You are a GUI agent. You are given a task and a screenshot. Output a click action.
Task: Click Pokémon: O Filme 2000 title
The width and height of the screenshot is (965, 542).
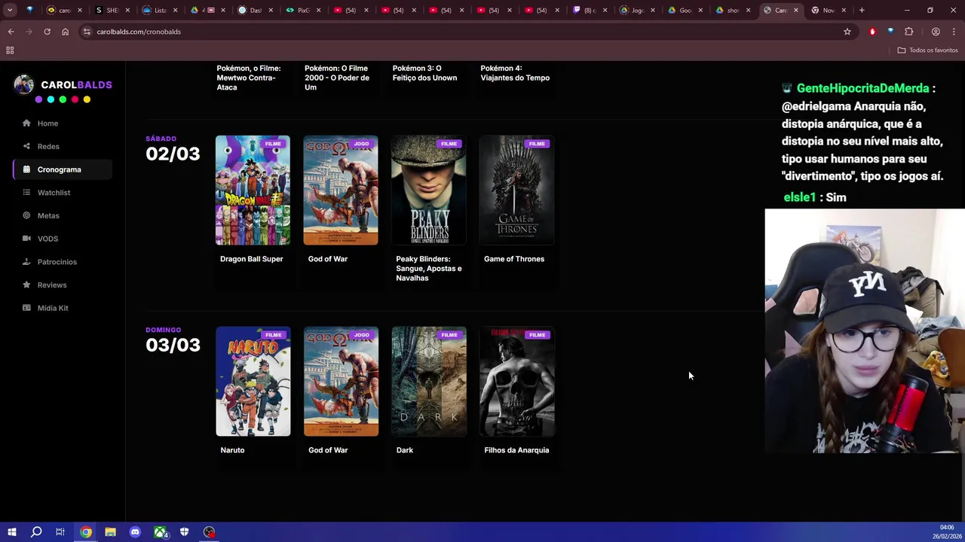[337, 78]
